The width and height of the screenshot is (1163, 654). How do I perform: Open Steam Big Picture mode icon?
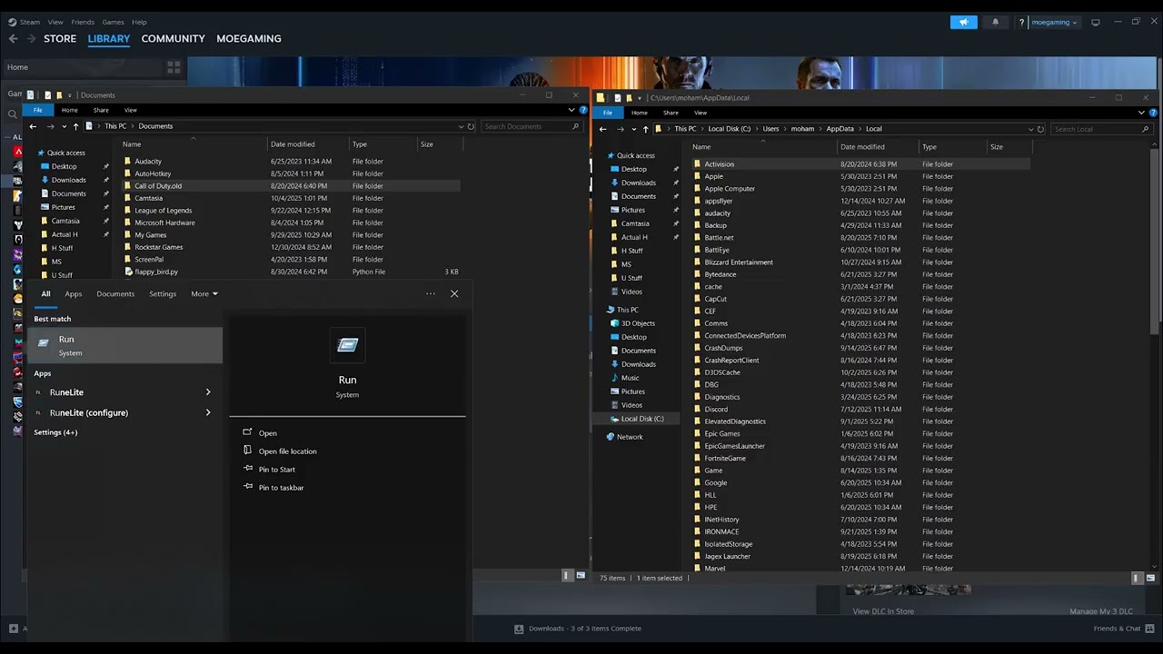coord(1096,22)
